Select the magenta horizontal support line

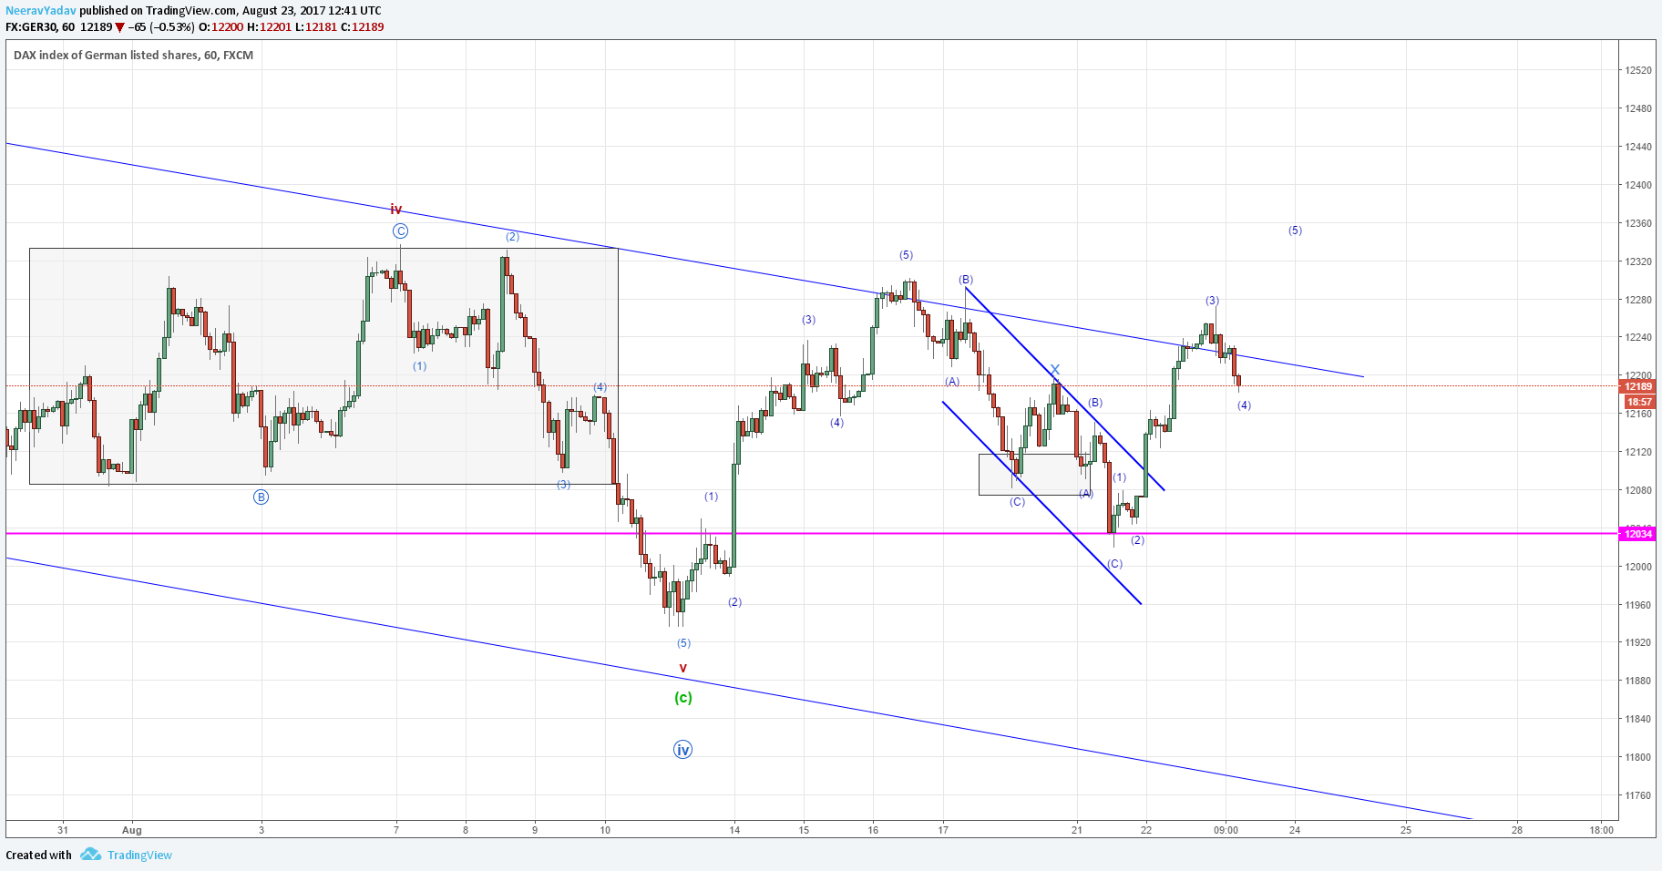[811, 533]
